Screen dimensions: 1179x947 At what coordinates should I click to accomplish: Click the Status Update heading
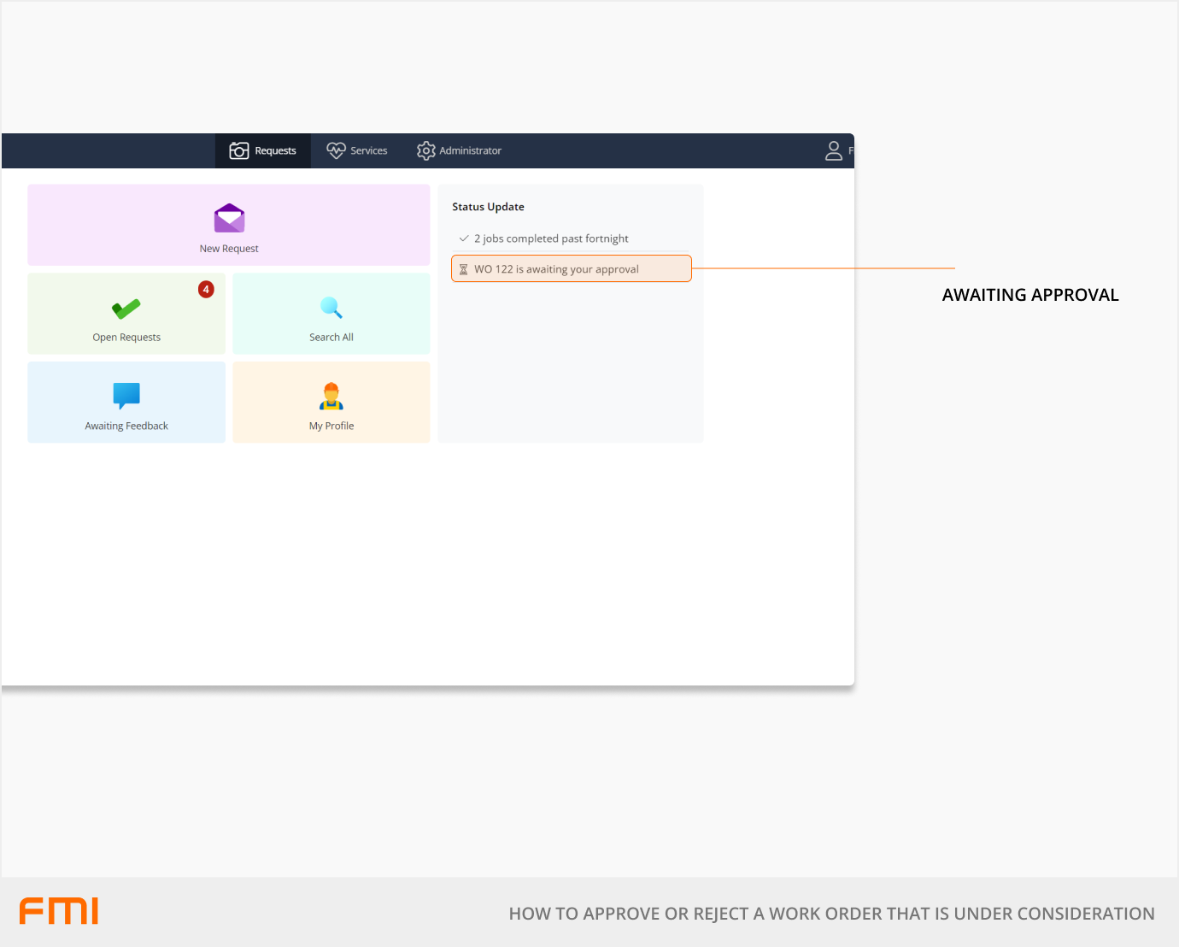point(488,207)
